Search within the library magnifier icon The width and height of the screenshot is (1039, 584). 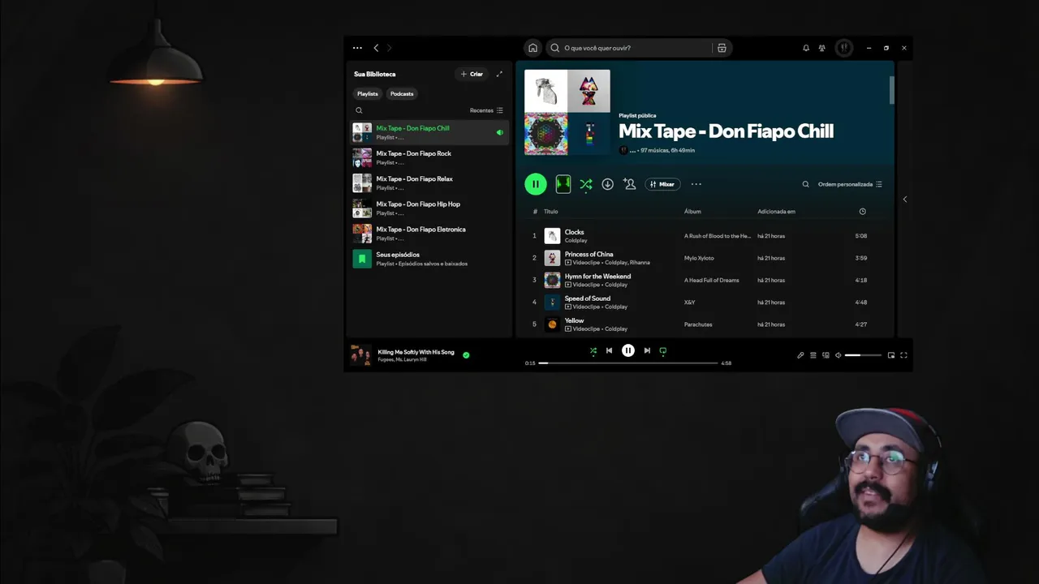359,110
